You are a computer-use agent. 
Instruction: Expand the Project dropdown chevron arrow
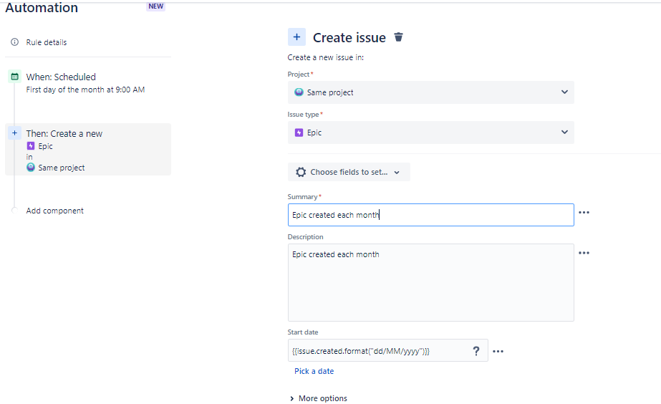(x=564, y=92)
